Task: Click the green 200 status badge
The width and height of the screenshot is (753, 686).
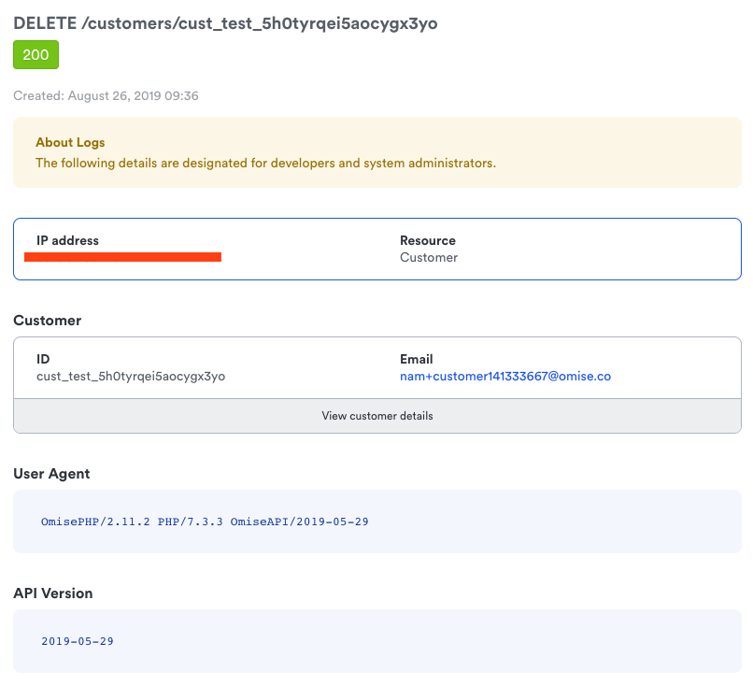Action: (x=36, y=55)
